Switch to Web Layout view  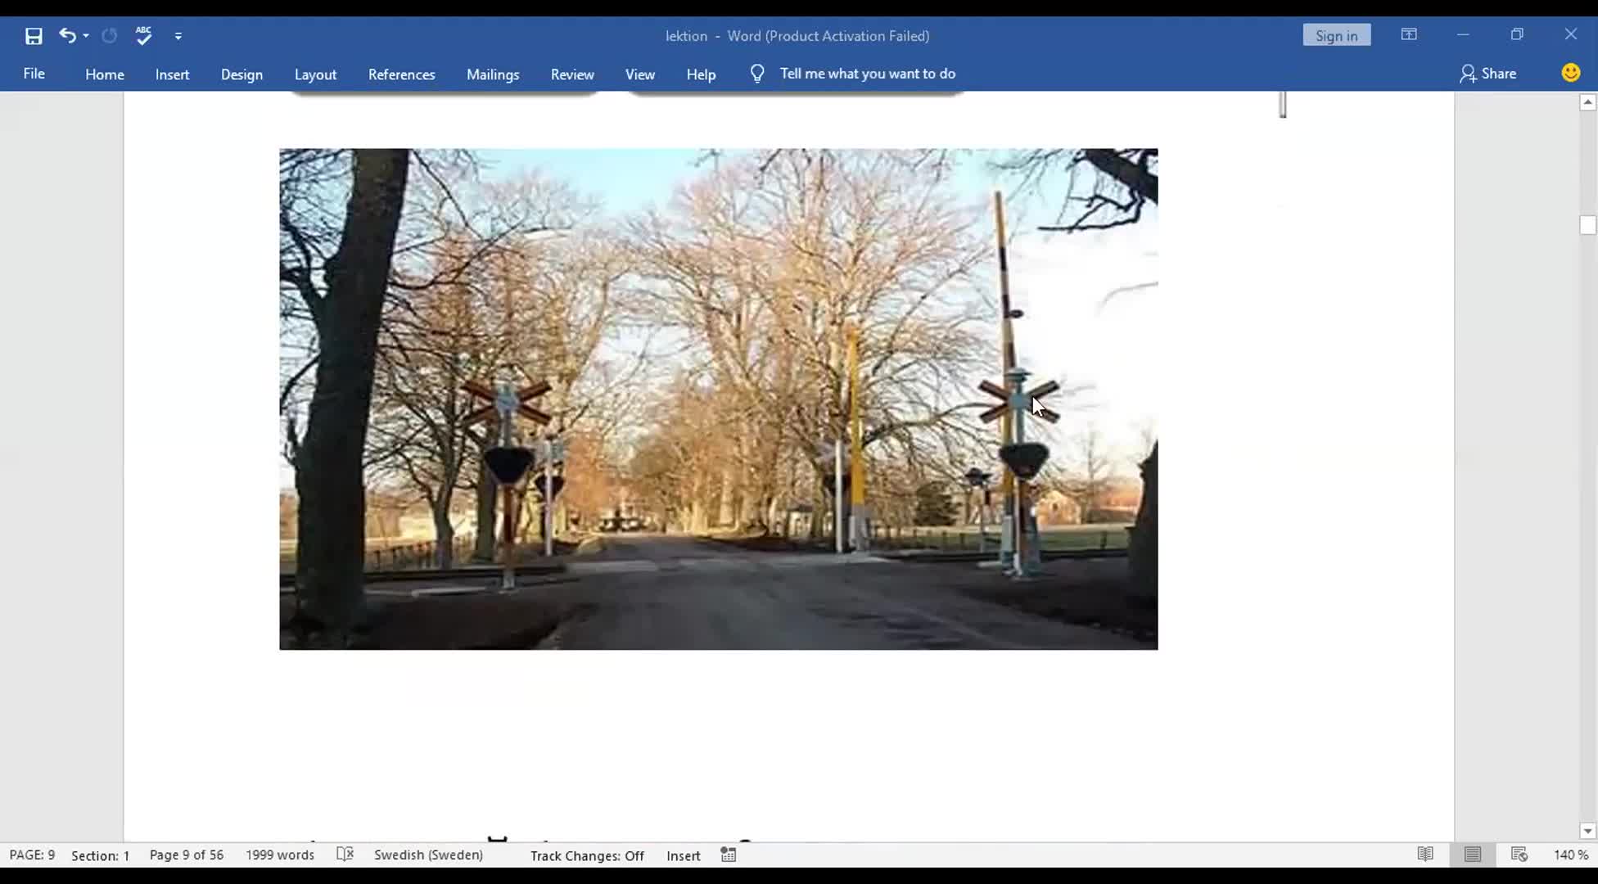[1519, 855]
